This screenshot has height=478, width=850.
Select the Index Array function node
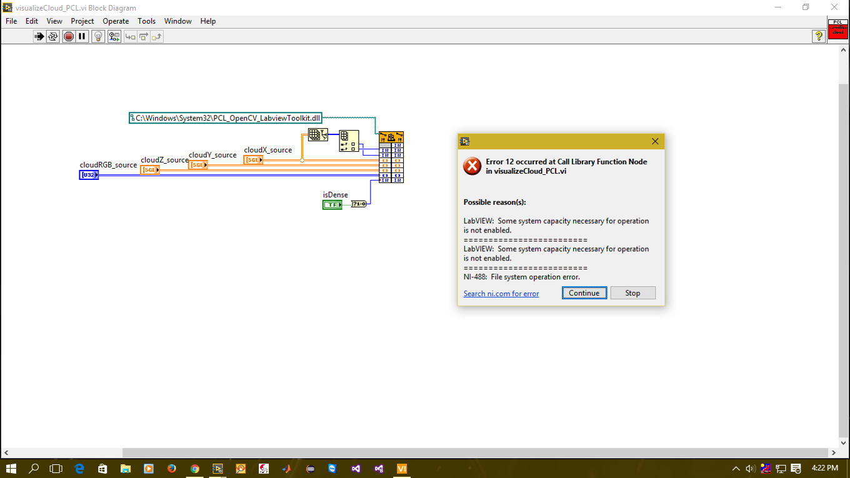coord(349,141)
